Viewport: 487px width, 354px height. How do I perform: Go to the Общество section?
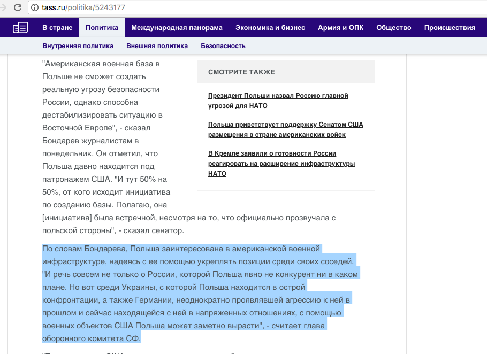[x=393, y=27]
